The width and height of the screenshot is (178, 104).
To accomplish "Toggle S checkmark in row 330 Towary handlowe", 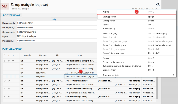I will (9, 81).
